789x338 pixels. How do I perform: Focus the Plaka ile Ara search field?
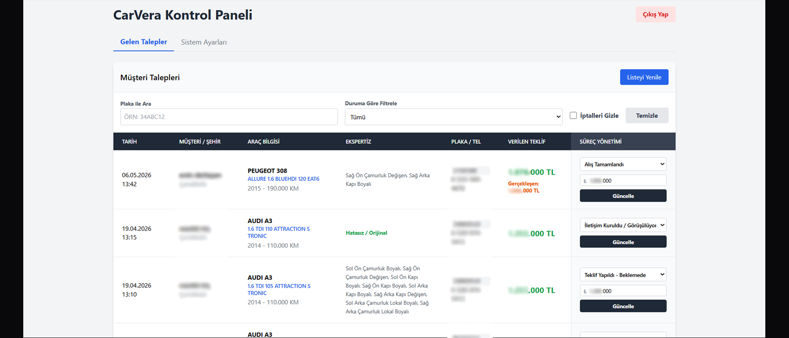tap(229, 117)
